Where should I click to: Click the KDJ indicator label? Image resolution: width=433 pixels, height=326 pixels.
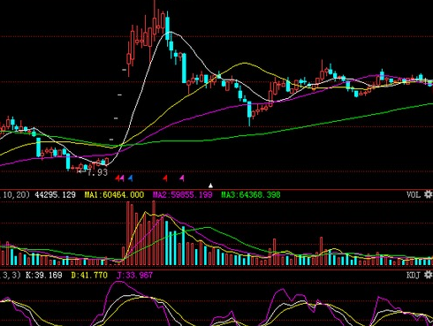point(413,276)
